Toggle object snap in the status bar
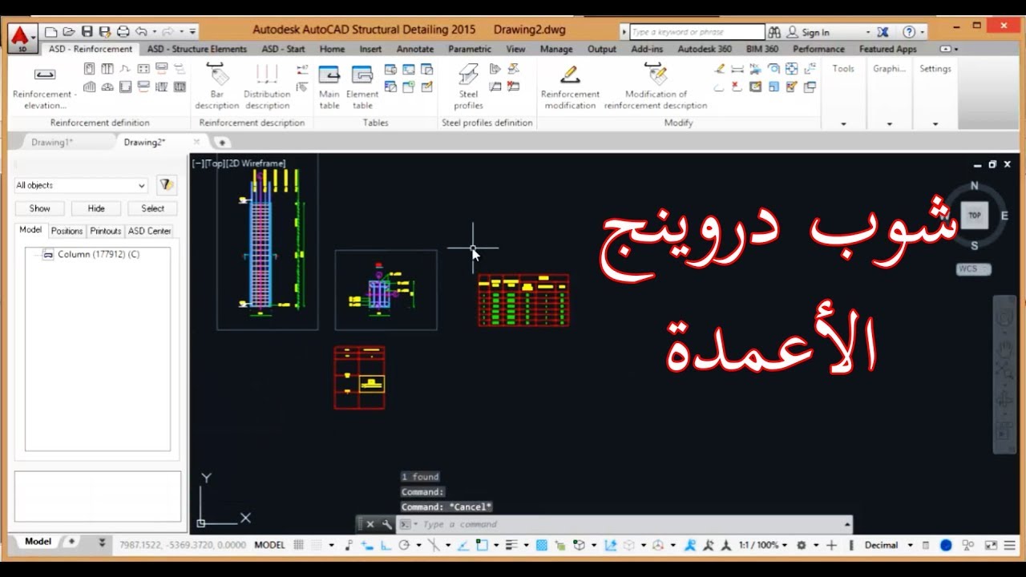The height and width of the screenshot is (577, 1026). (482, 545)
